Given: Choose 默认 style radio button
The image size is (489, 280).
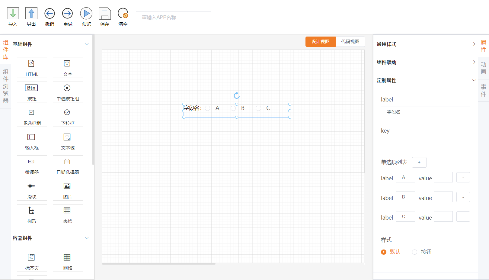Looking at the screenshot, I should tap(384, 252).
